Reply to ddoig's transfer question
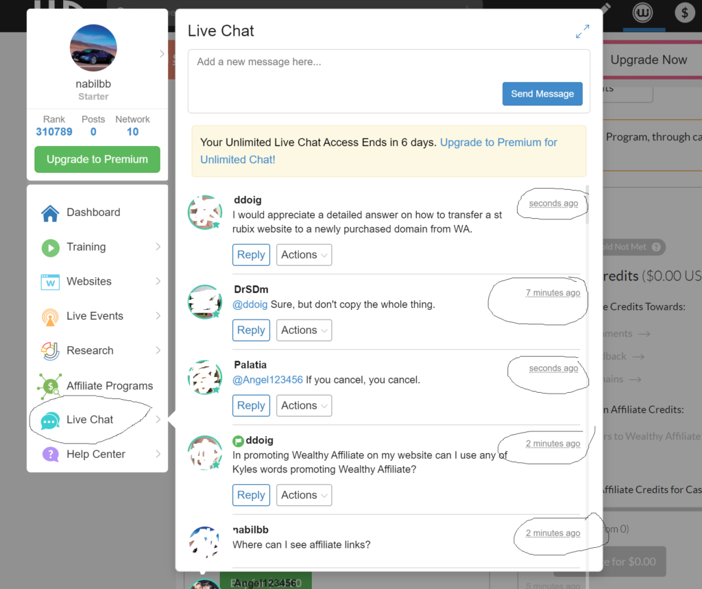Viewport: 702px width, 589px height. point(251,255)
